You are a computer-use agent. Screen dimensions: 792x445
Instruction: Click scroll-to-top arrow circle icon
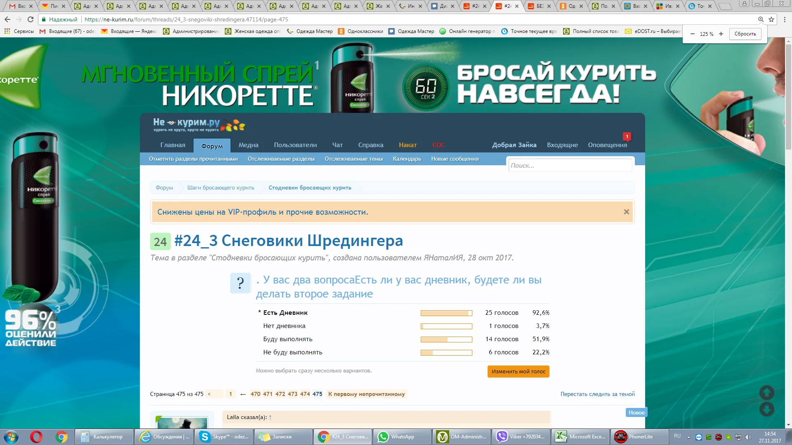click(766, 393)
